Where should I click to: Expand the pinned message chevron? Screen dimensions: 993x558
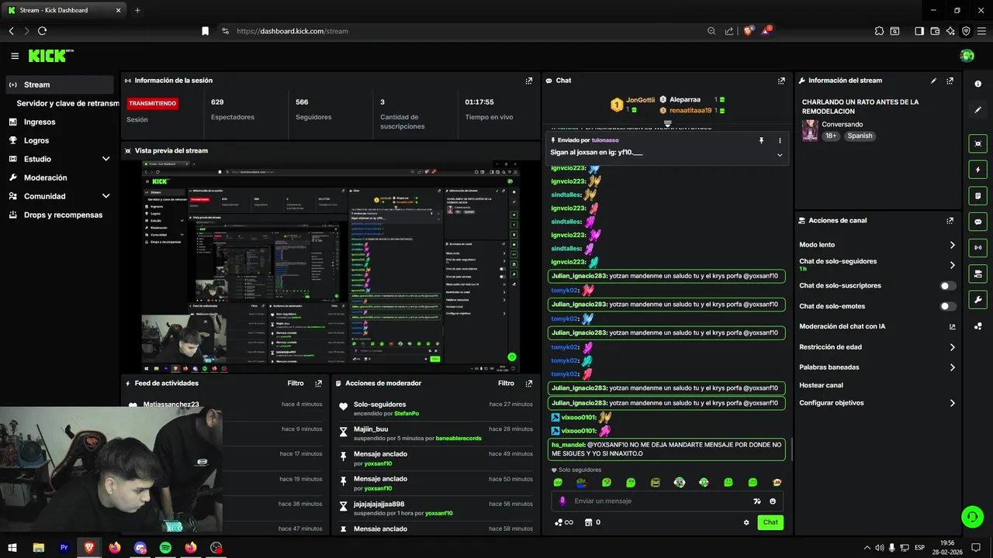780,155
